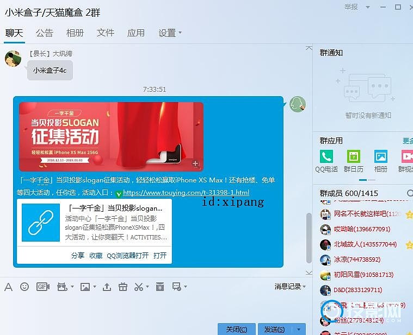Expand the 发送 button options arrow

[x=299, y=329]
